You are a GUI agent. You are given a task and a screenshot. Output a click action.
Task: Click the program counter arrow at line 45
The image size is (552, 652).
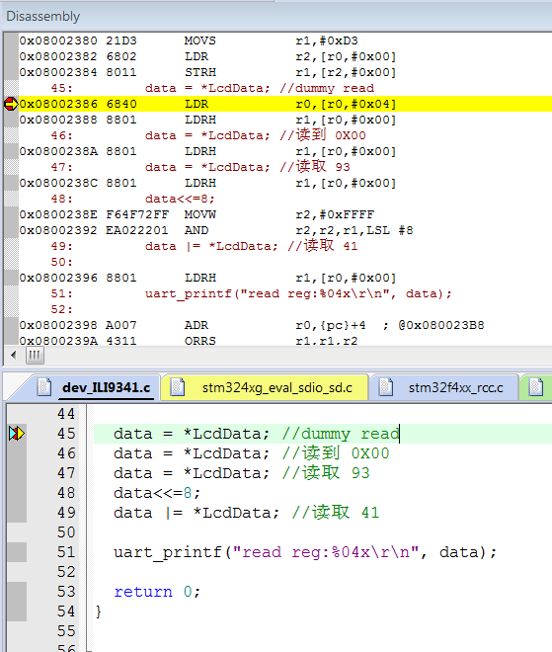(x=17, y=434)
